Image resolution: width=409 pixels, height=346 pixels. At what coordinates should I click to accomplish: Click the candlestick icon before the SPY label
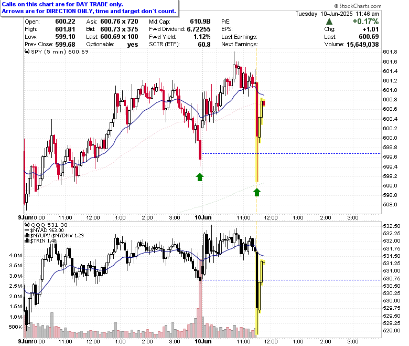click(x=27, y=51)
